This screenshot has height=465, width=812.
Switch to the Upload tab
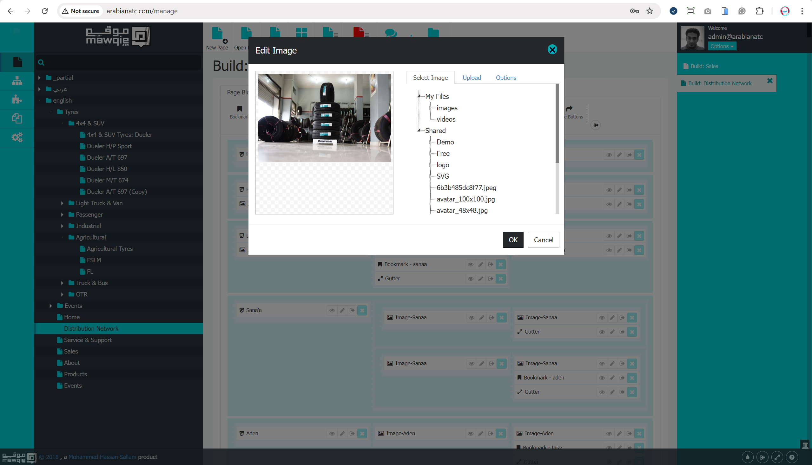472,78
